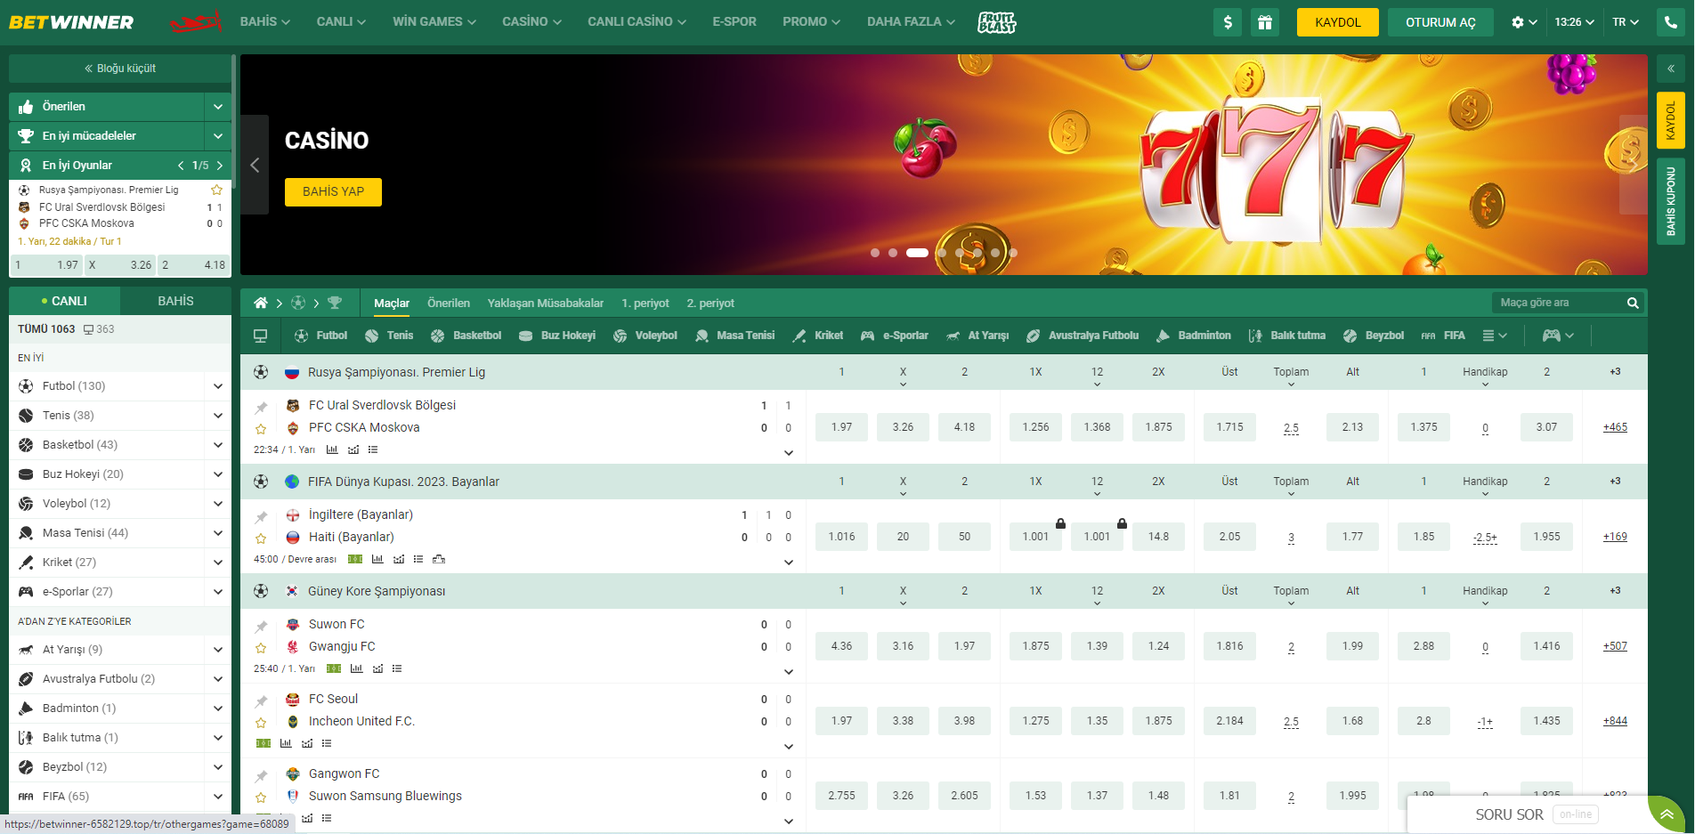Switch to the BAHİS tab

pos(175,301)
